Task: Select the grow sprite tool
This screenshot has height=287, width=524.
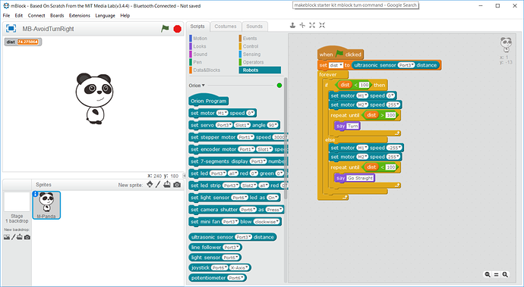Action: (312, 25)
